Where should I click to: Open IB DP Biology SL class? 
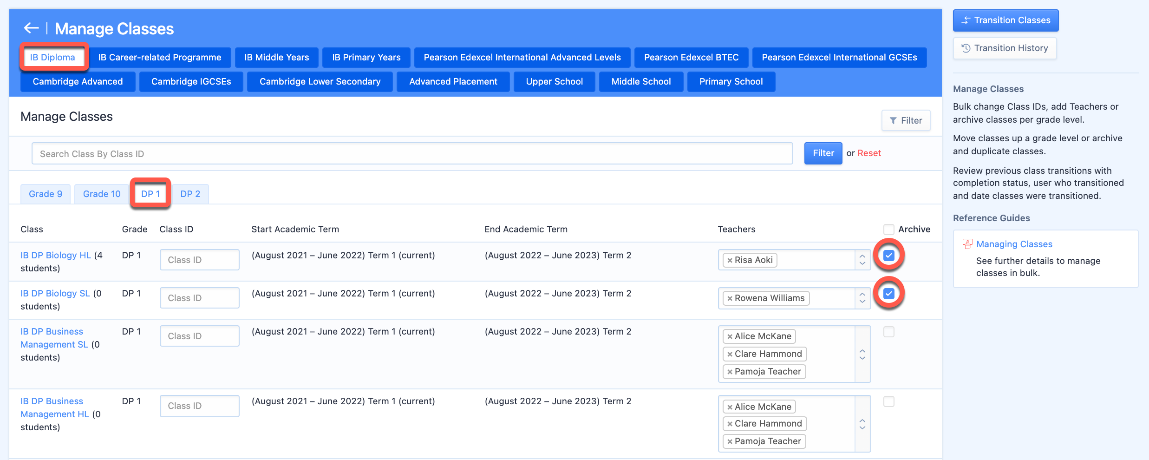click(x=55, y=293)
